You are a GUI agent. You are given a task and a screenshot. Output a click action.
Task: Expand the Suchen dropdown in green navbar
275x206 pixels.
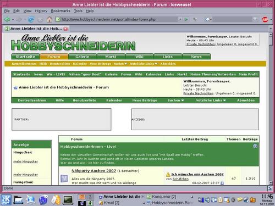pyautogui.click(x=175, y=101)
